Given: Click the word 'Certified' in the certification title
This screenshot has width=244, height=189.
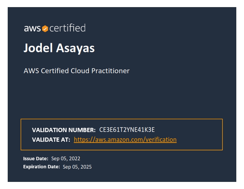Looking at the screenshot, I should (x=55, y=71).
